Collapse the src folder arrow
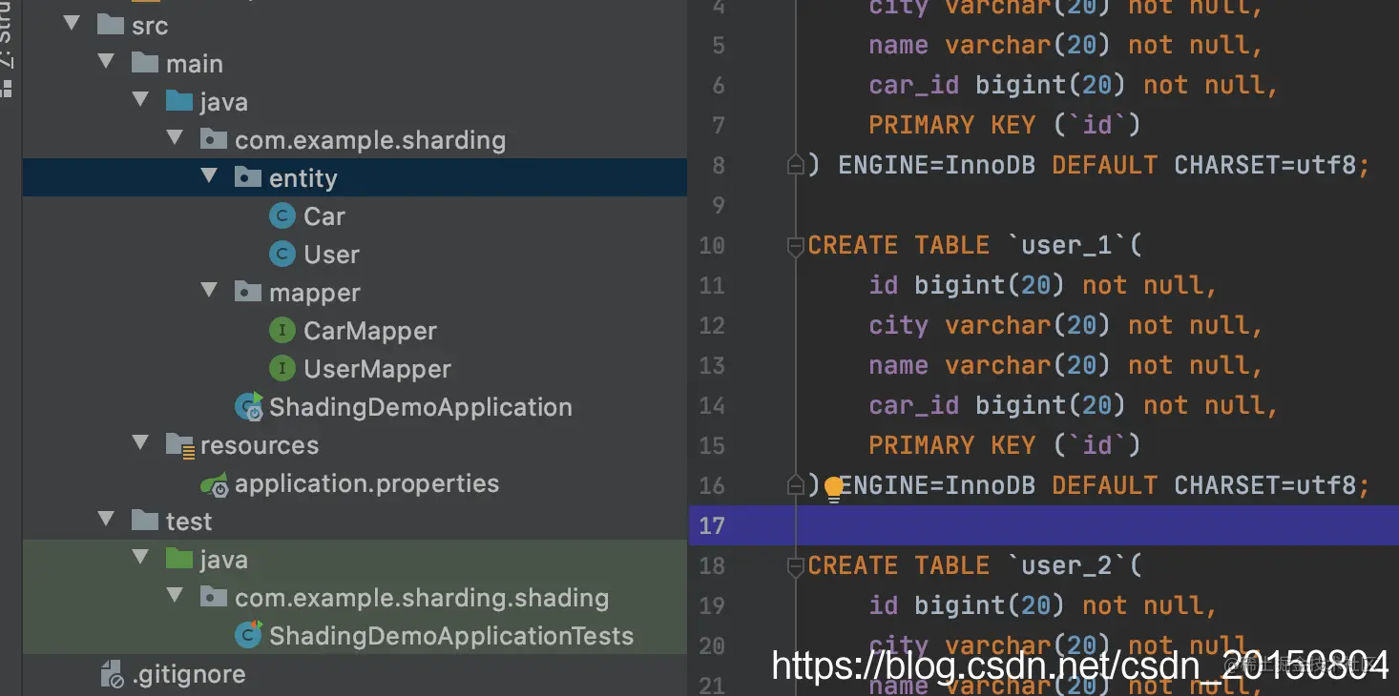The image size is (1399, 696). [x=73, y=25]
